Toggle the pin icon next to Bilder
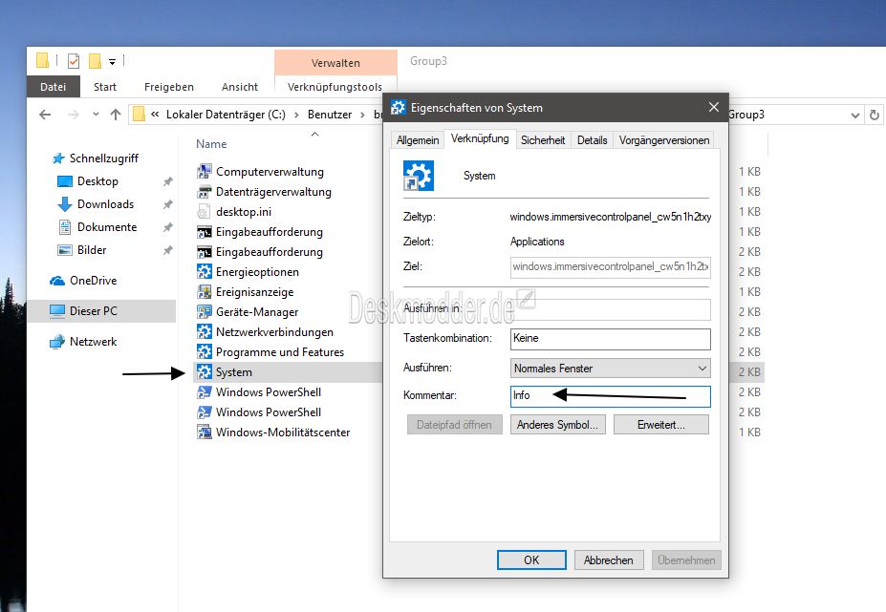This screenshot has width=886, height=612. point(168,250)
